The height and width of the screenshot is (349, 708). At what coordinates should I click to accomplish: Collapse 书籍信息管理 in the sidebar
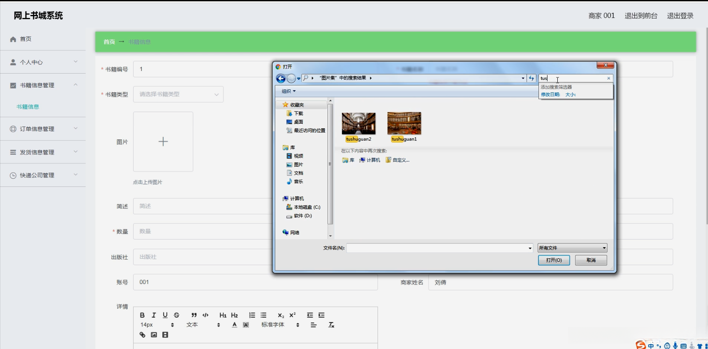pos(43,85)
